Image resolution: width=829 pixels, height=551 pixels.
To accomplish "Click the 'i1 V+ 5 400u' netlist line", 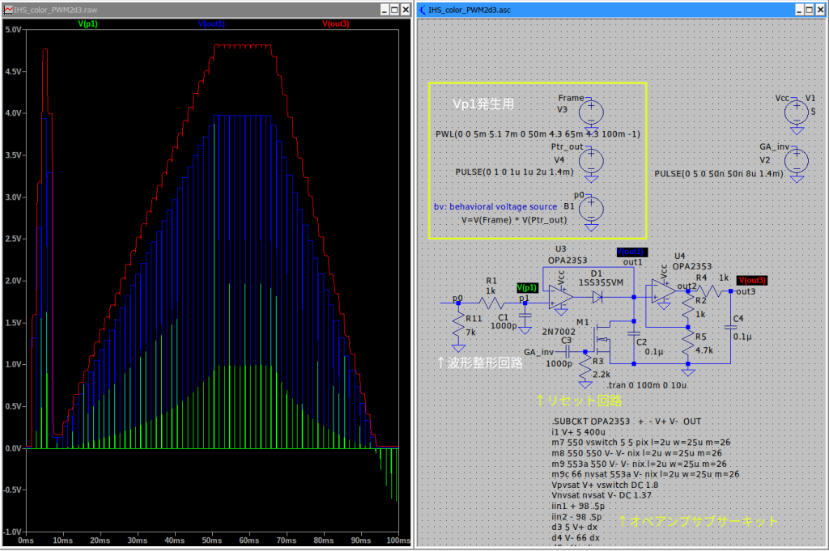I will coord(578,432).
